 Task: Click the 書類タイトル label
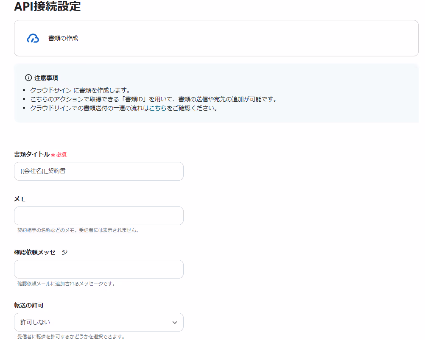point(32,154)
